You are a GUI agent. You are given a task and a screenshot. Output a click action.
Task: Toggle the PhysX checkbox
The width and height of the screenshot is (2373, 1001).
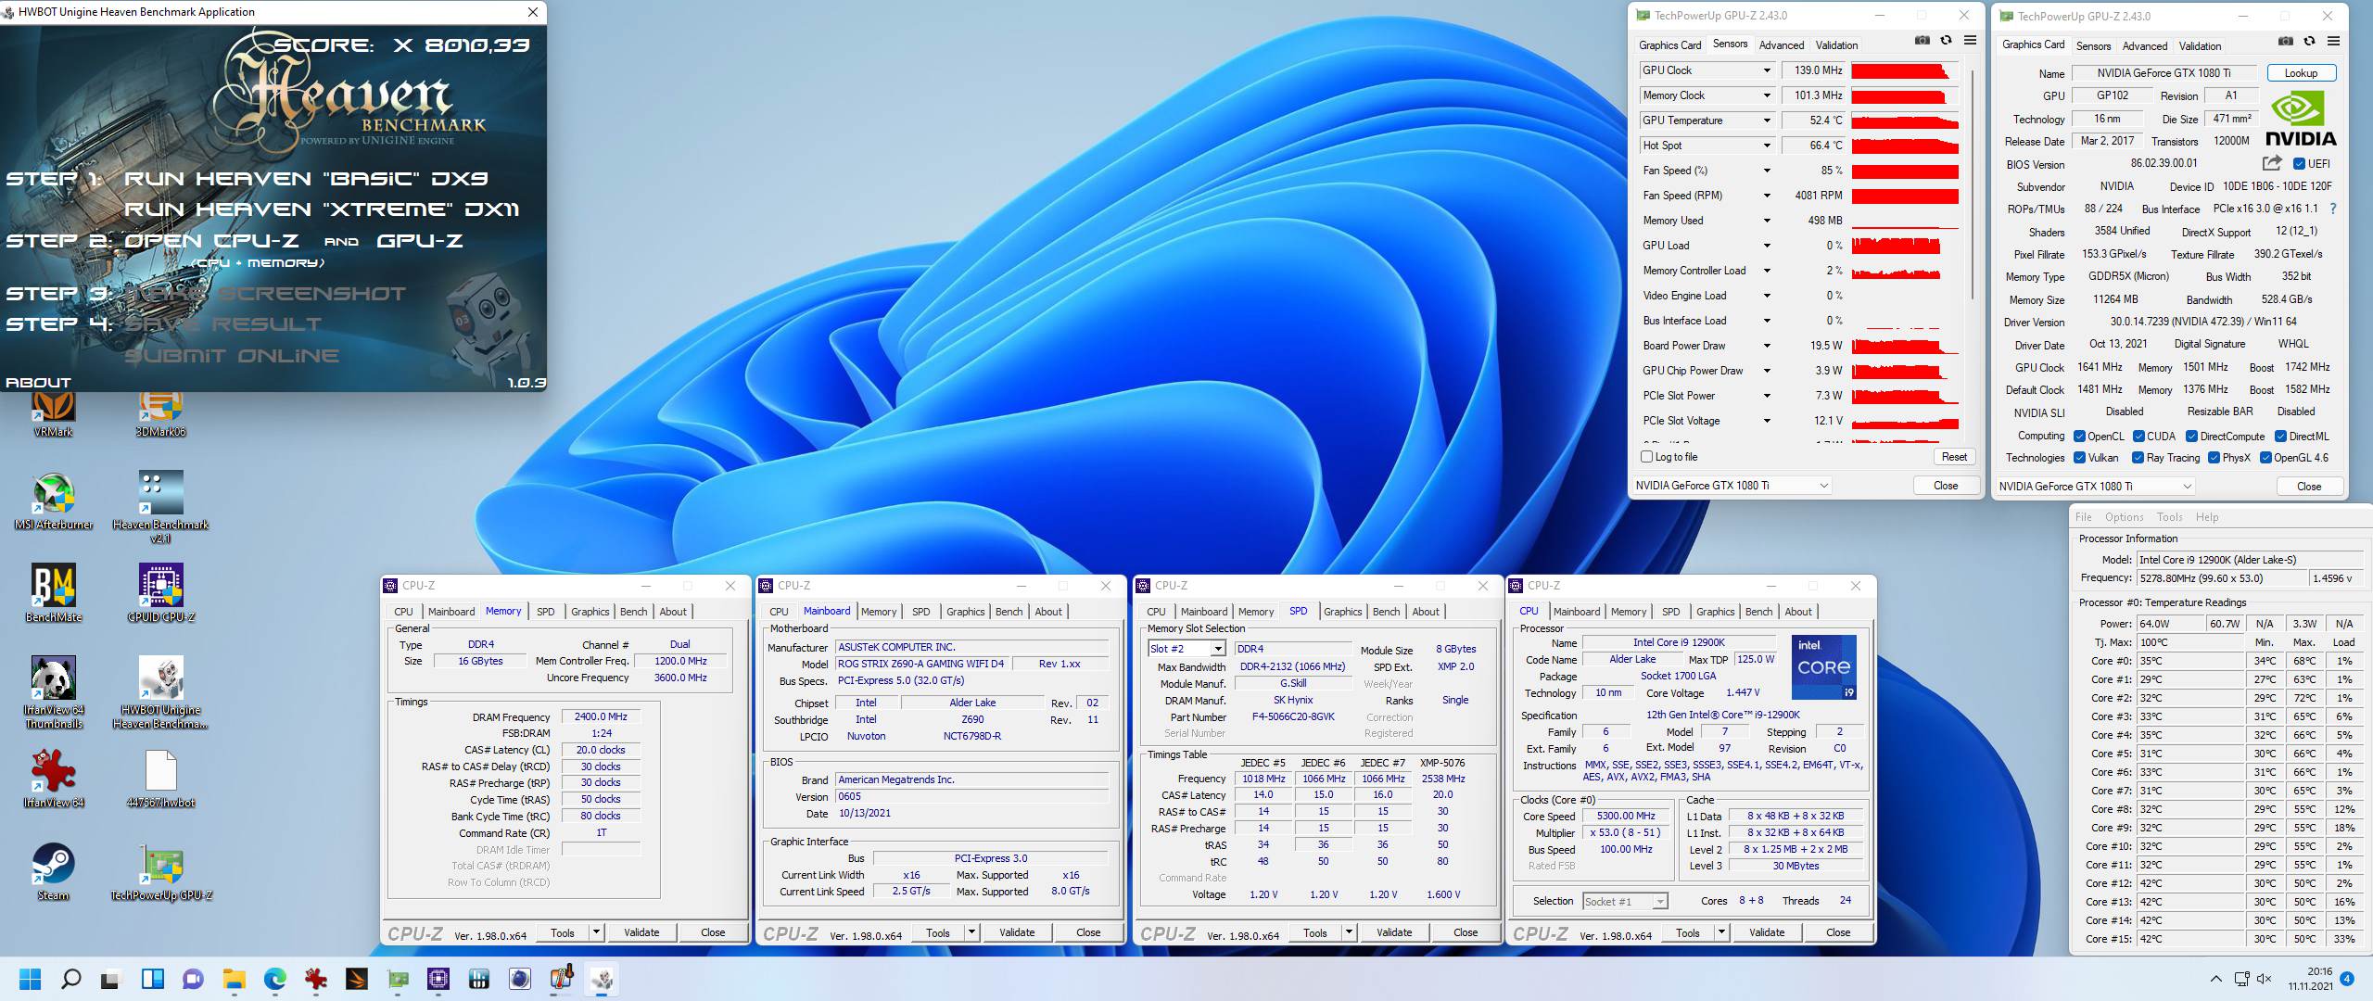pos(2214,458)
